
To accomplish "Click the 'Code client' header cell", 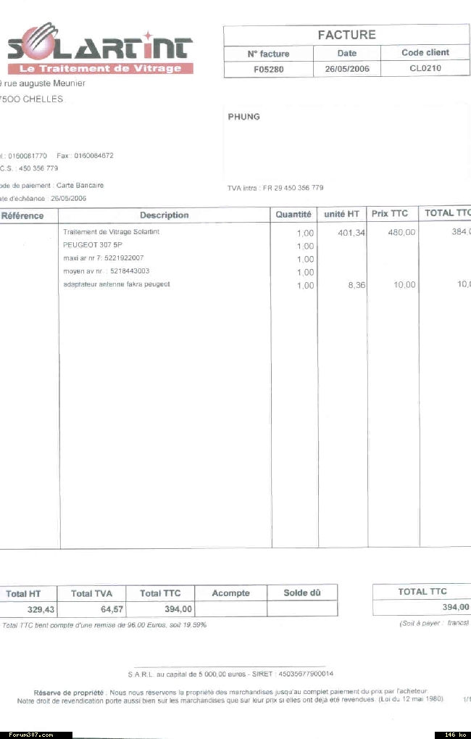I will click(x=425, y=52).
